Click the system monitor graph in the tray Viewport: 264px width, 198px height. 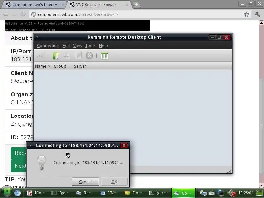click(259, 193)
